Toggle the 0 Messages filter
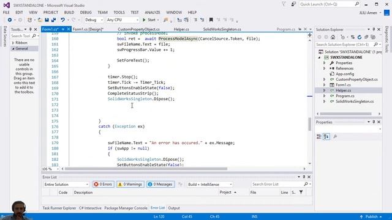 click(x=160, y=185)
